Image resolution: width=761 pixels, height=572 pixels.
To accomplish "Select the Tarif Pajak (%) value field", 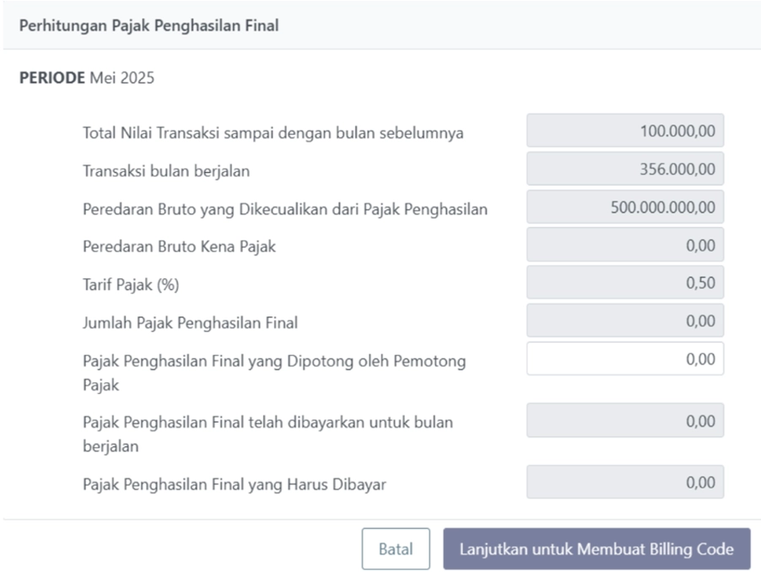I will point(625,283).
